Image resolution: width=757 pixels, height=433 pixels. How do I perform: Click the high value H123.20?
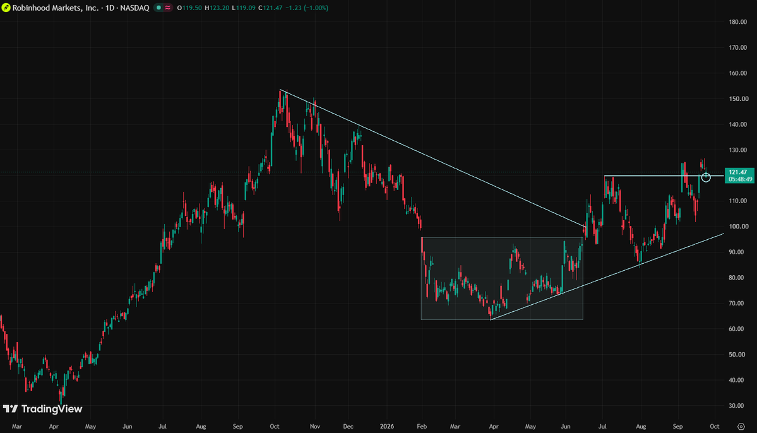click(217, 8)
